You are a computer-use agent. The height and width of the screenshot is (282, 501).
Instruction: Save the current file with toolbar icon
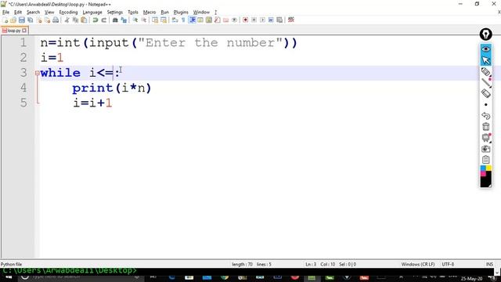pyautogui.click(x=22, y=20)
